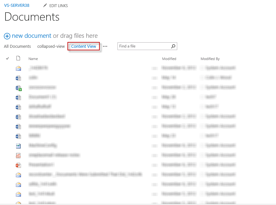The image size is (276, 205).
Task: Open the more views ellipsis after Content View
Action: pos(105,46)
